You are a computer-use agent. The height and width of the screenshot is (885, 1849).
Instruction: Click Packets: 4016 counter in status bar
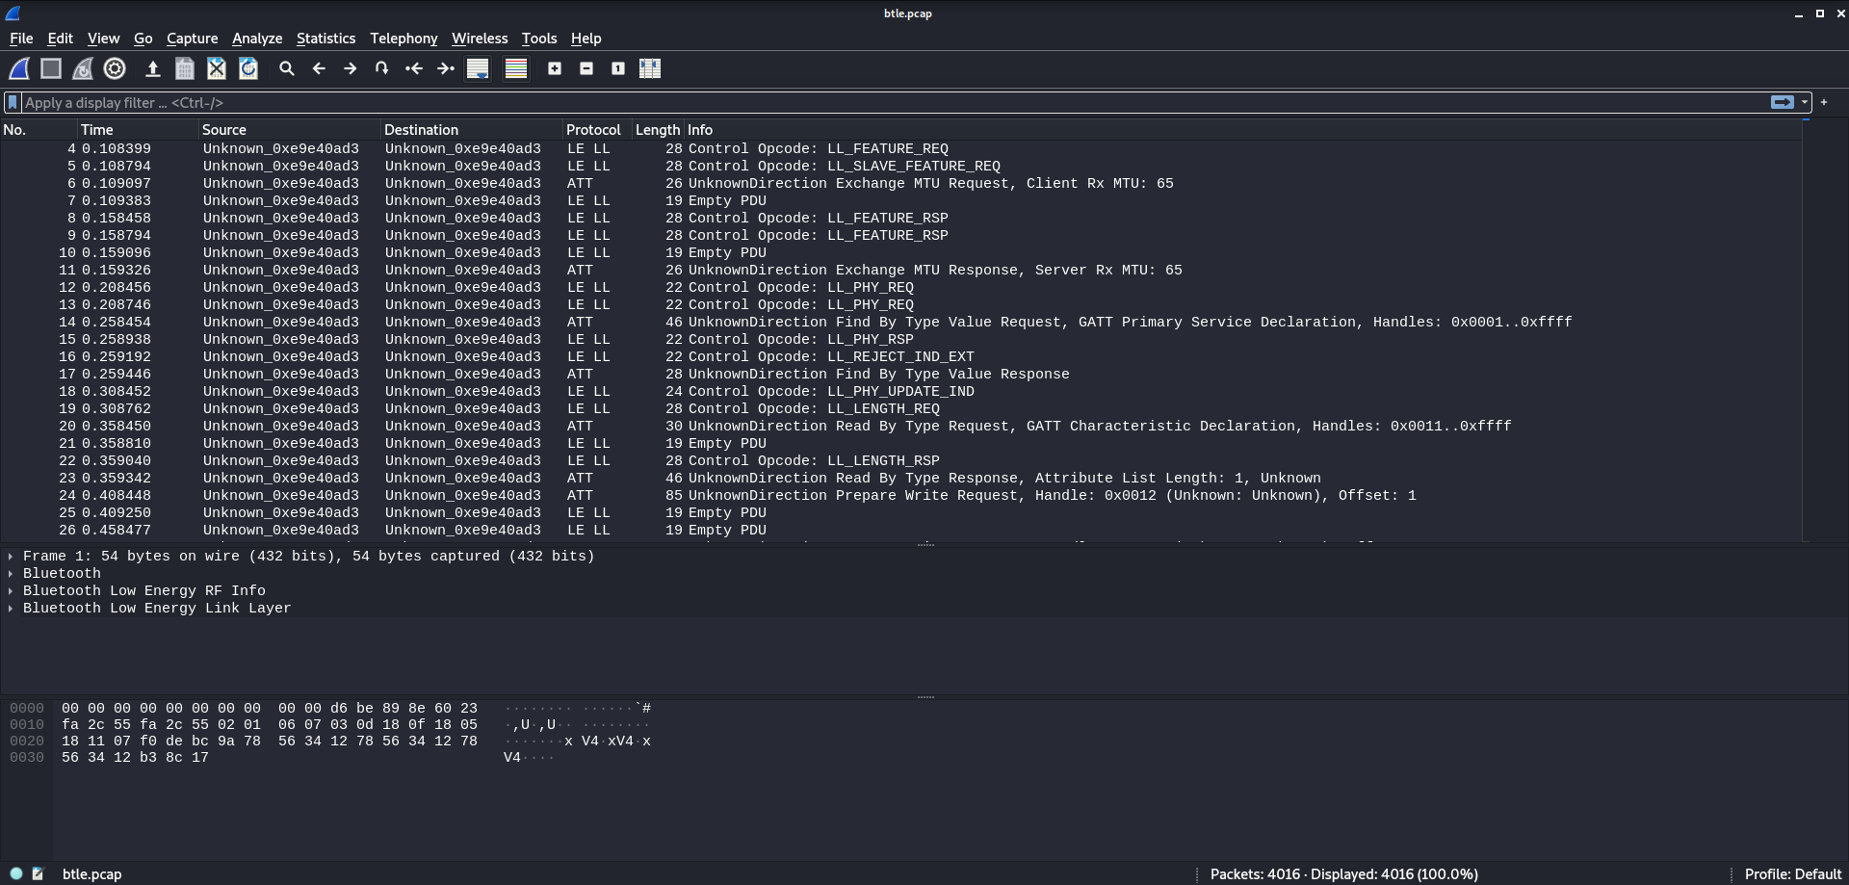1343,874
